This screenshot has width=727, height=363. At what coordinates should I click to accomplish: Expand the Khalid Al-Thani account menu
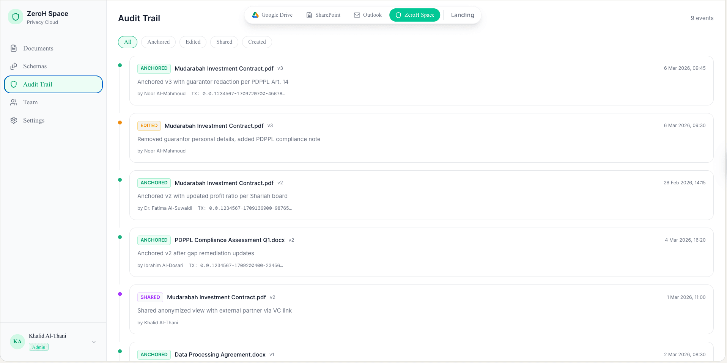94,341
